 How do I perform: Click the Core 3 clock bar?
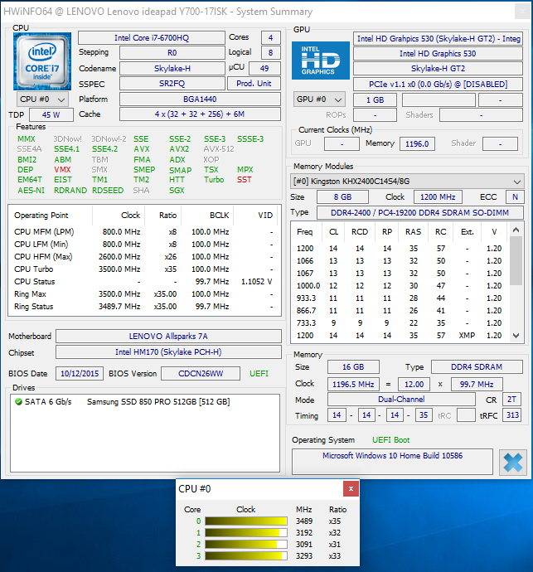pyautogui.click(x=246, y=556)
